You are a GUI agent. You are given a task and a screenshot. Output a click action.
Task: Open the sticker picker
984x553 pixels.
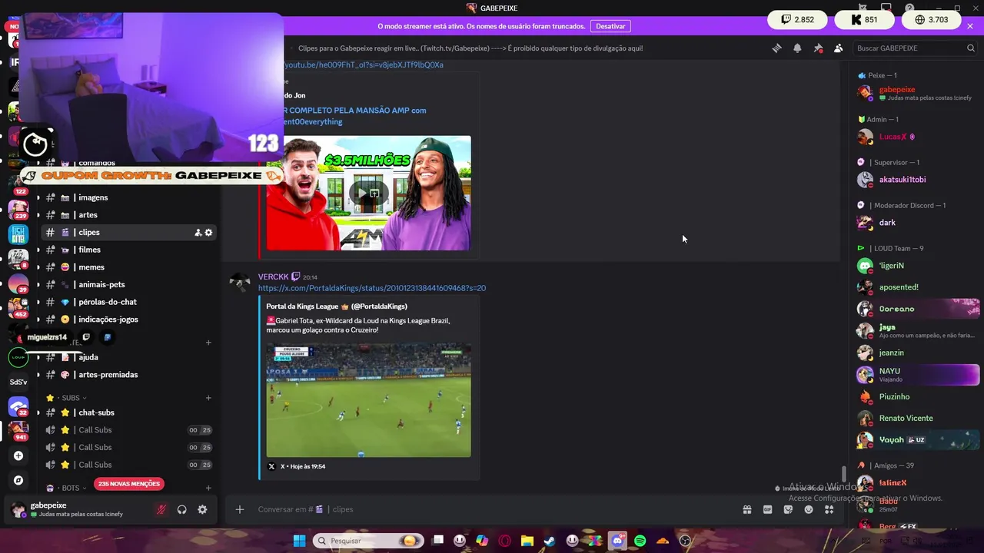pyautogui.click(x=788, y=509)
